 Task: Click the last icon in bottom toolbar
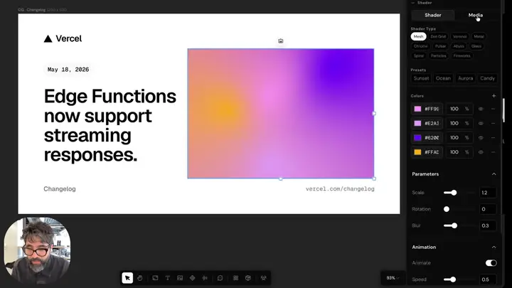[264, 278]
